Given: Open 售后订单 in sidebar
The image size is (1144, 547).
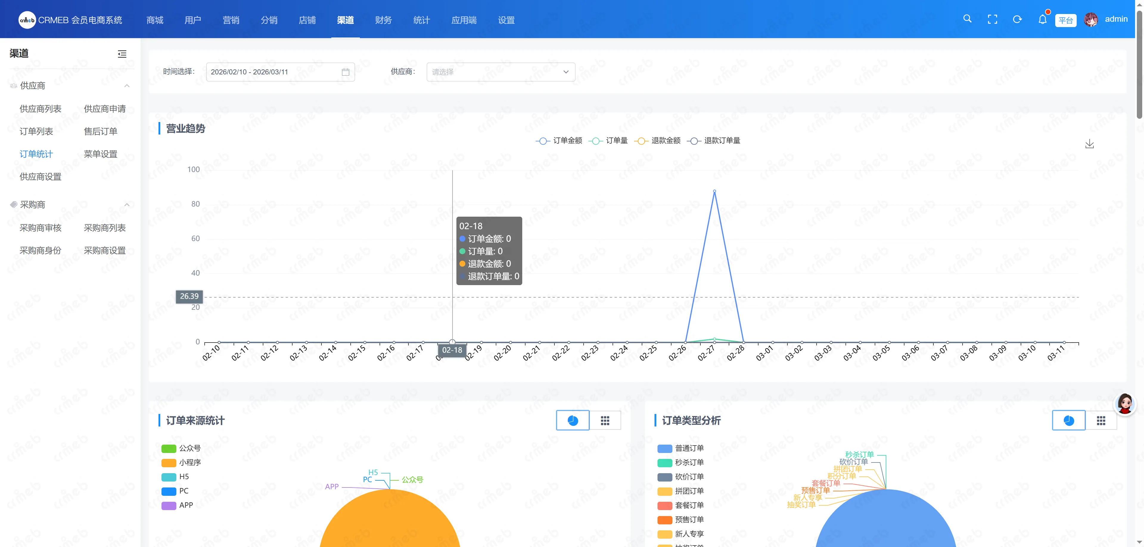Looking at the screenshot, I should (101, 131).
